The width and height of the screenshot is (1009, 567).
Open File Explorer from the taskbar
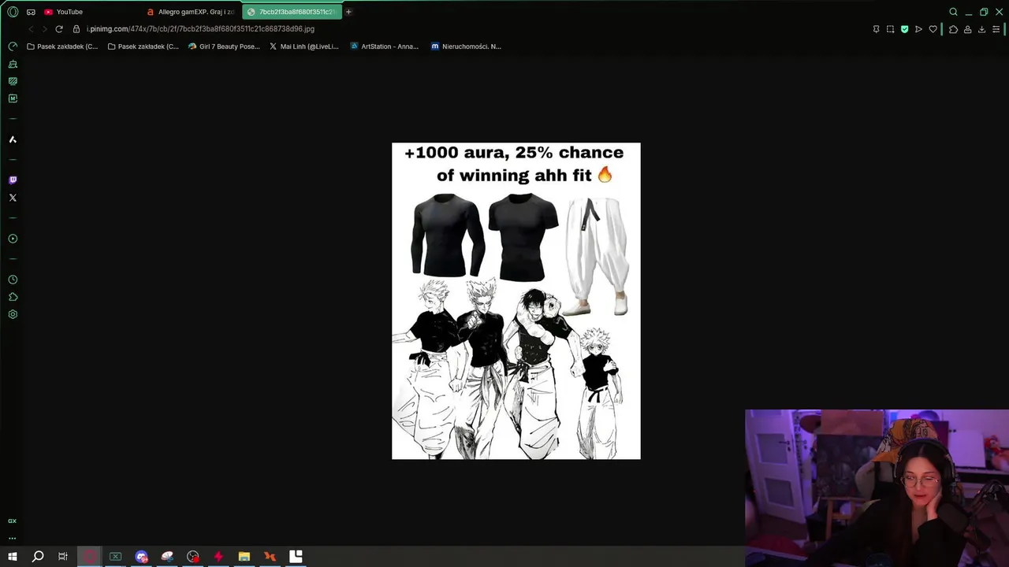point(244,557)
